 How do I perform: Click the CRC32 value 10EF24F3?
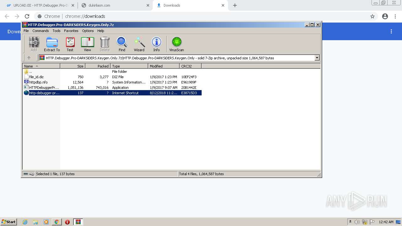click(189, 77)
